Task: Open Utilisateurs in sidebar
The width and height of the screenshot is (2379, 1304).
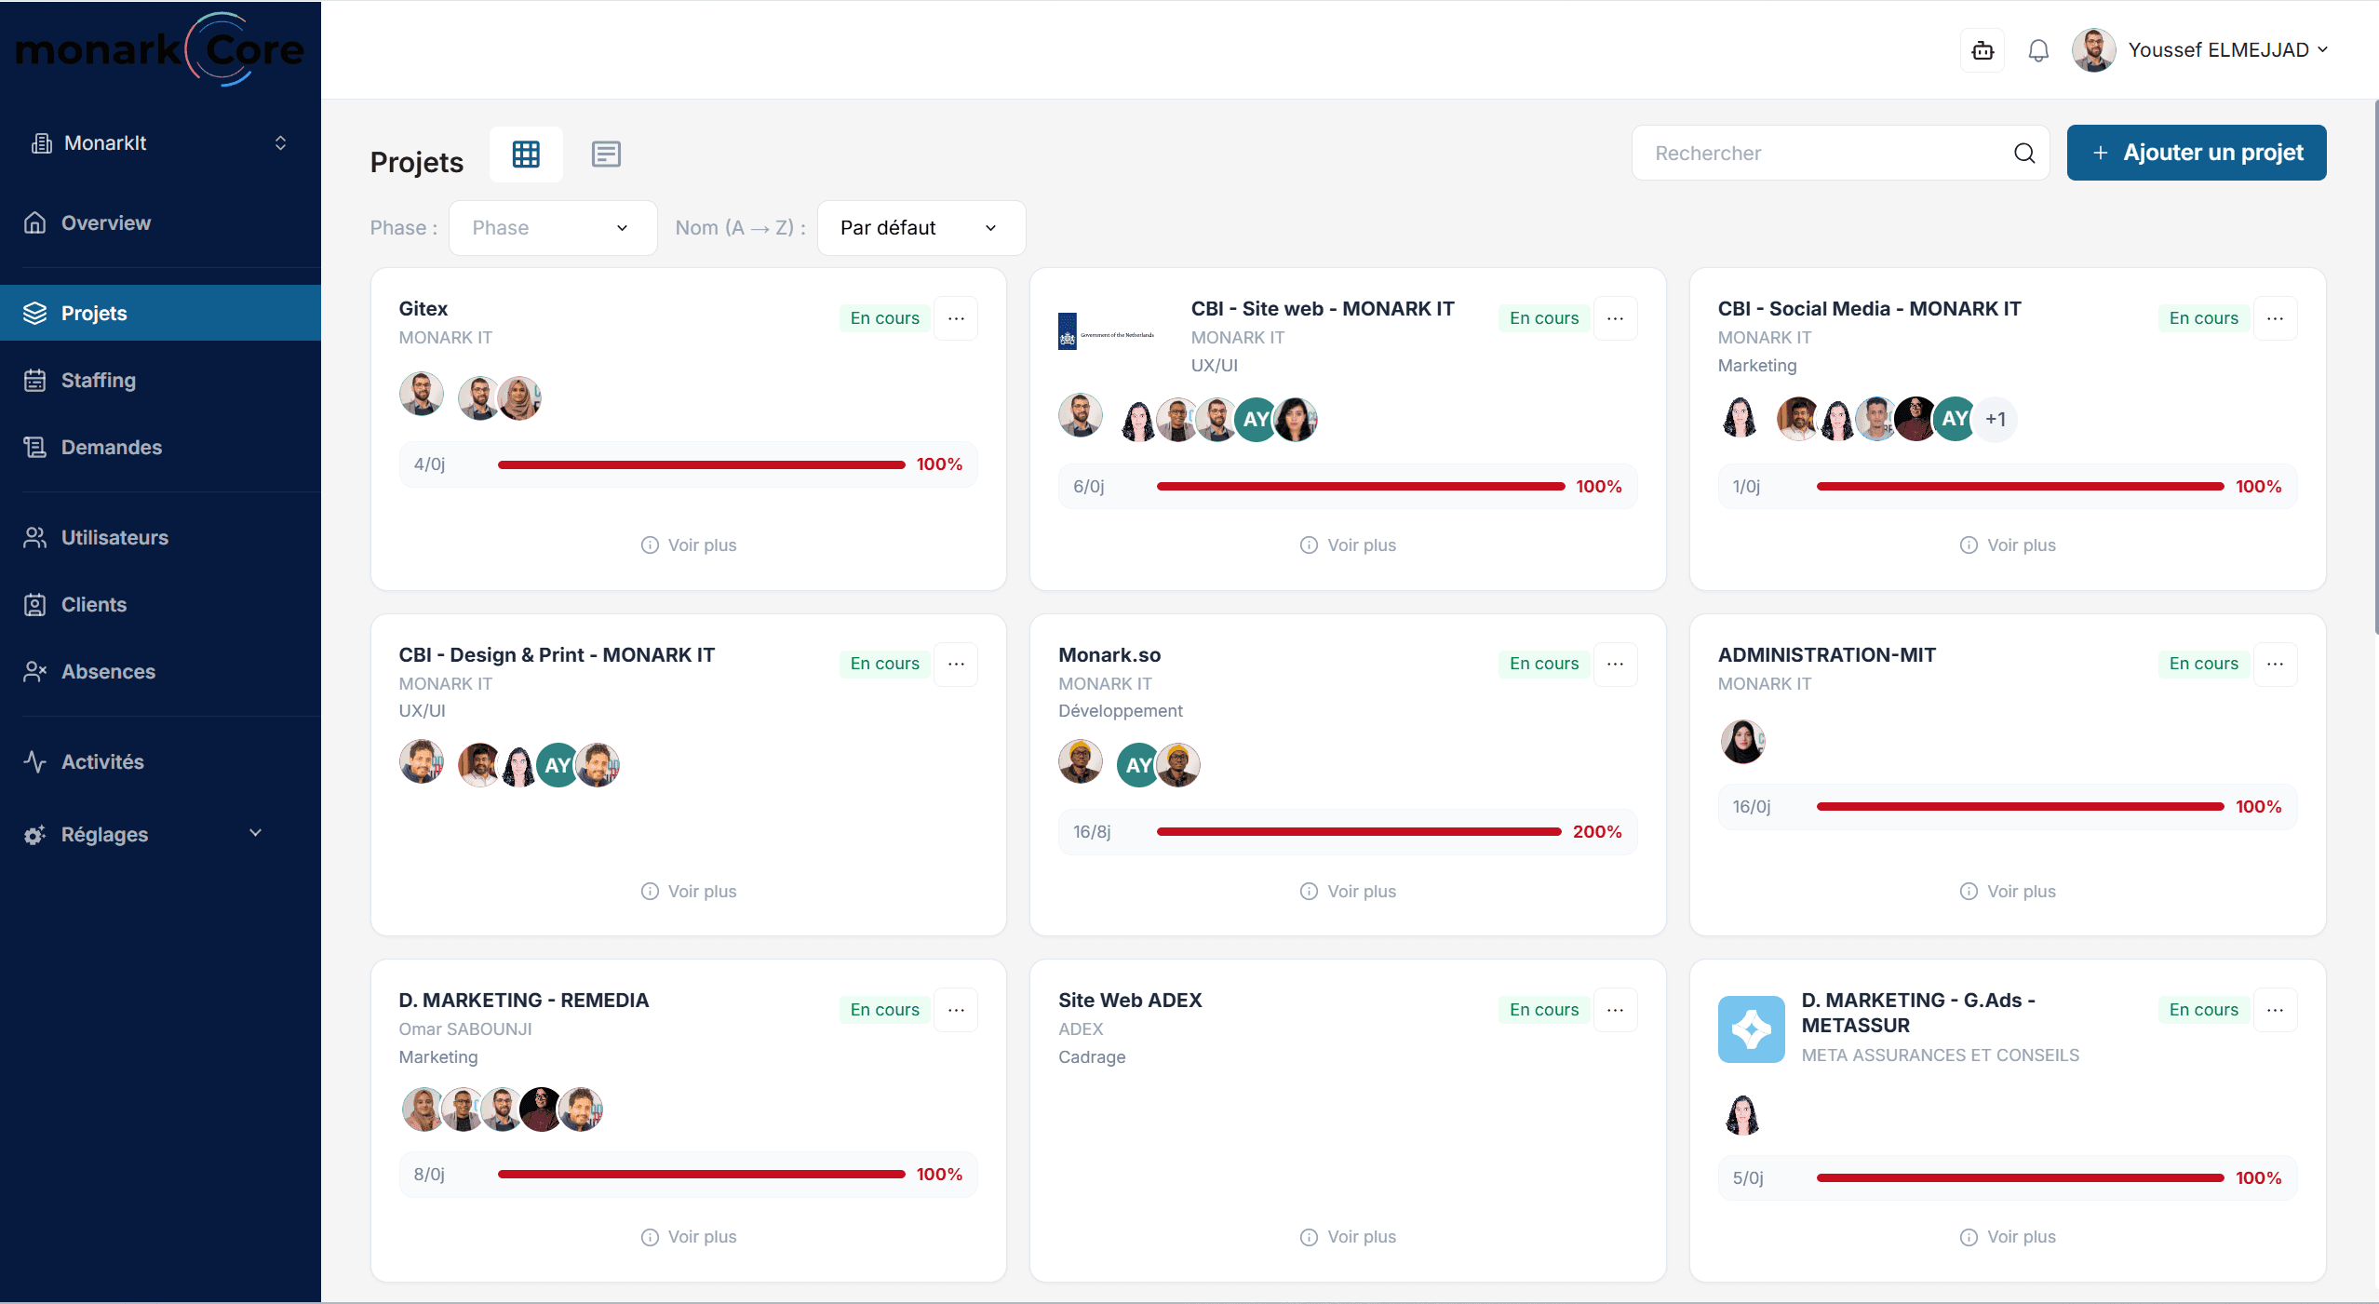Action: (x=160, y=537)
